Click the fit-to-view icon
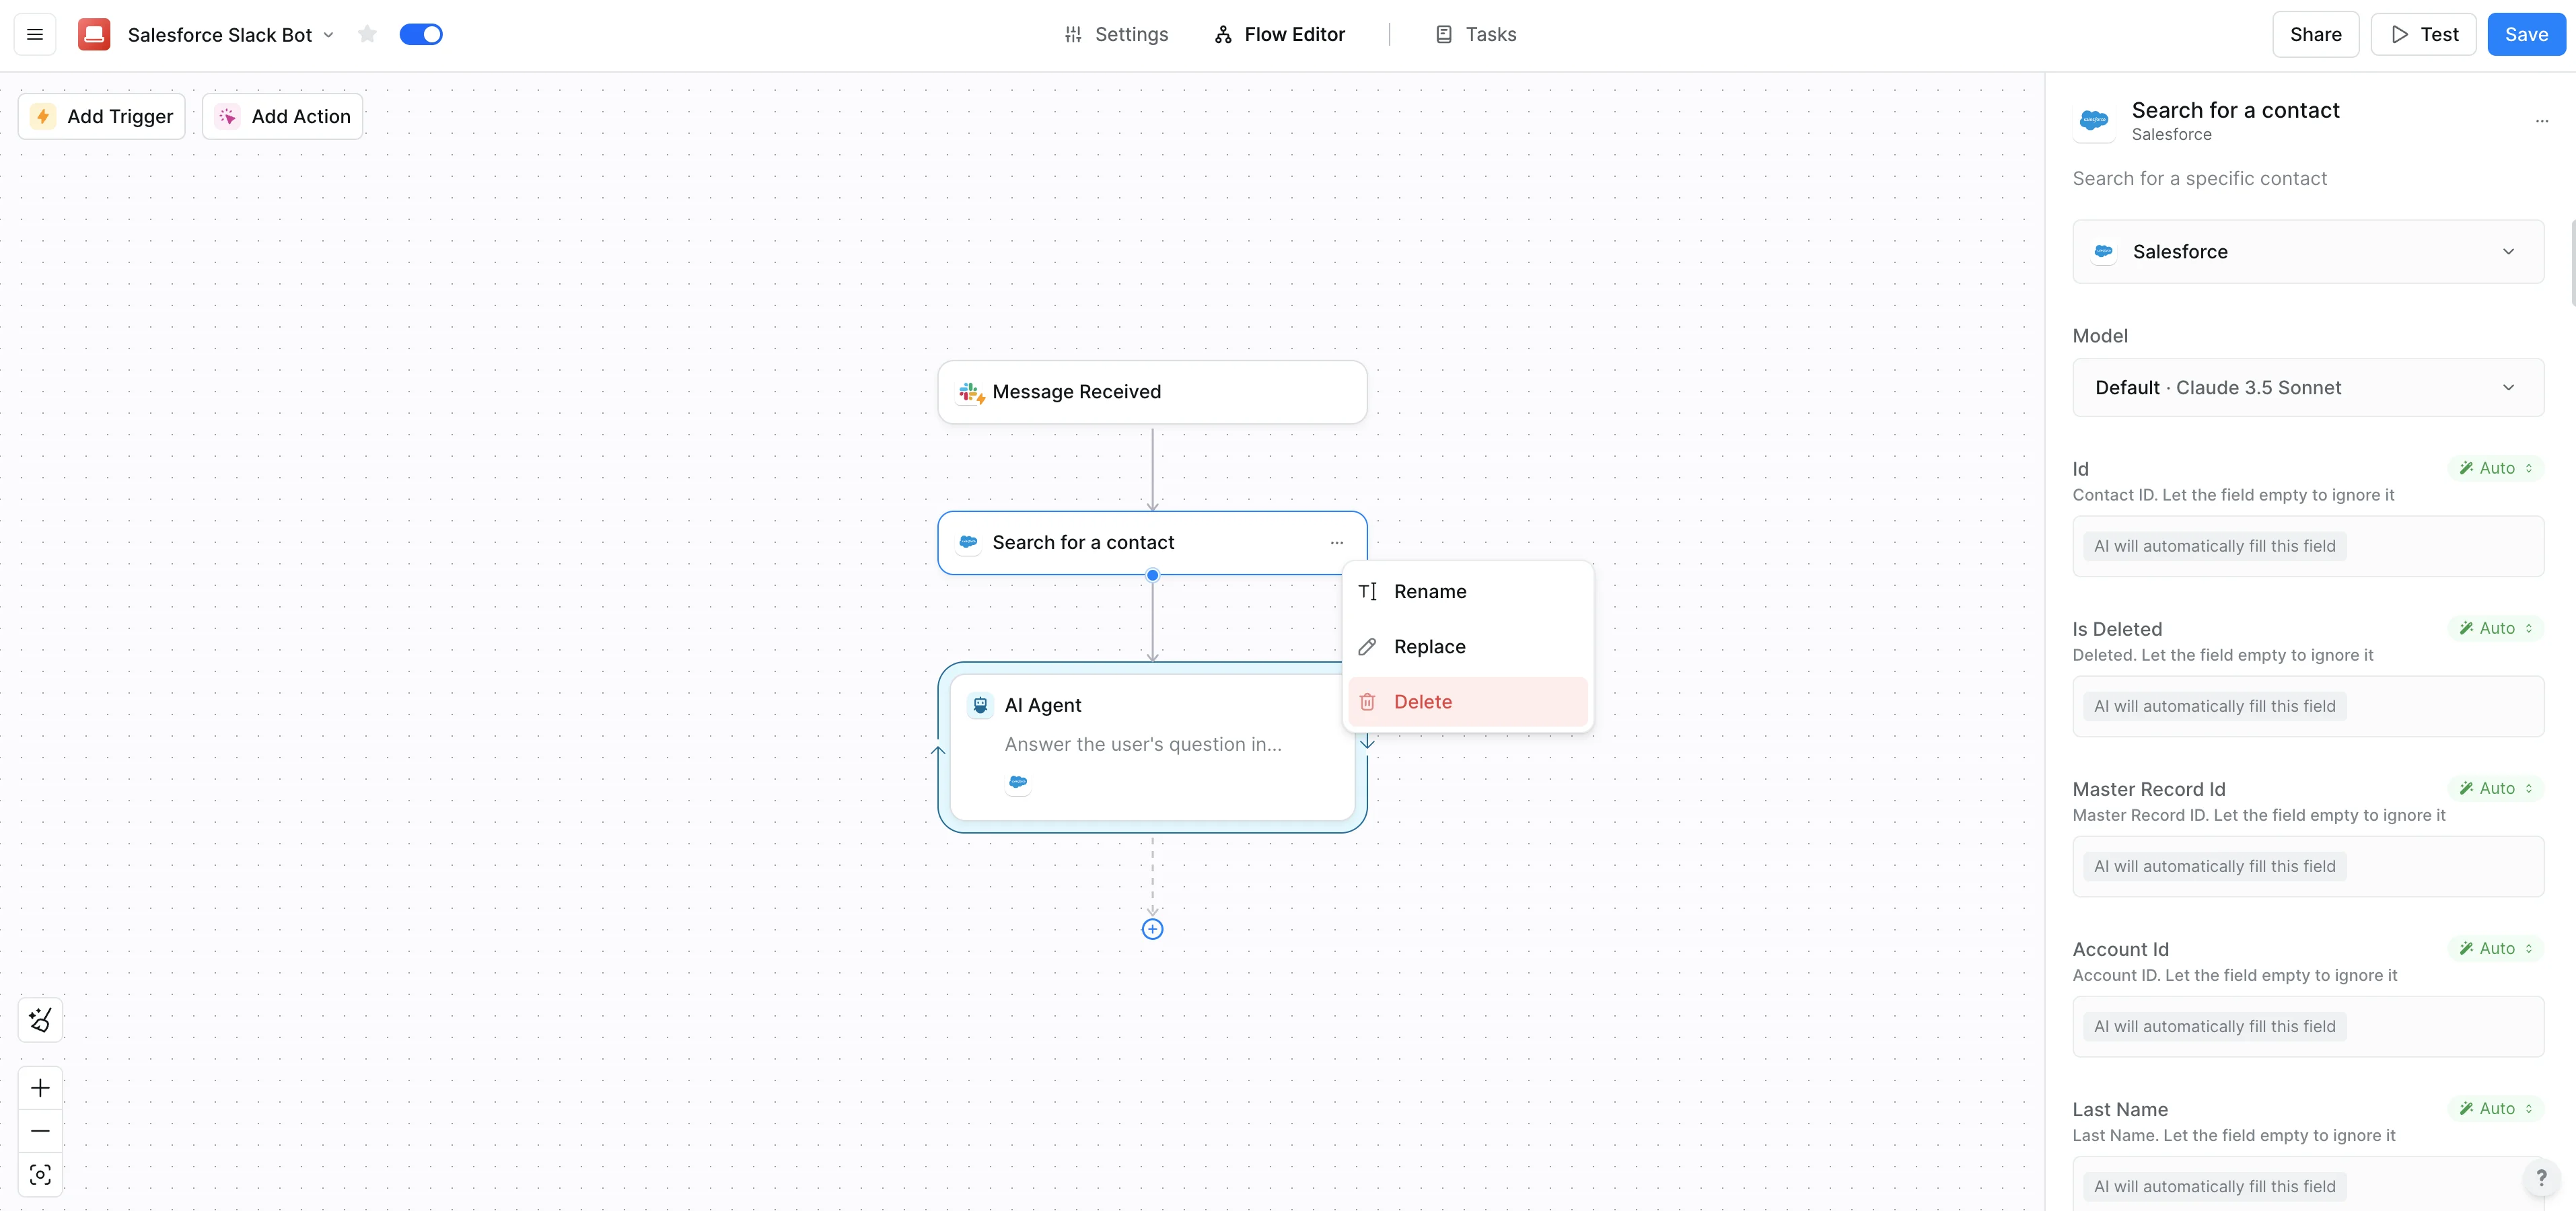The width and height of the screenshot is (2576, 1211). (x=40, y=1174)
